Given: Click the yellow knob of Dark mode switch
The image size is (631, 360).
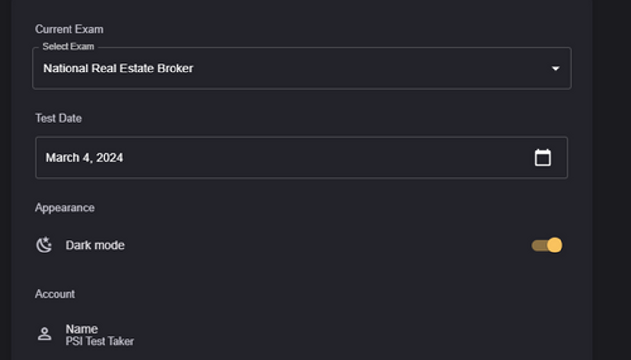Looking at the screenshot, I should [x=555, y=245].
